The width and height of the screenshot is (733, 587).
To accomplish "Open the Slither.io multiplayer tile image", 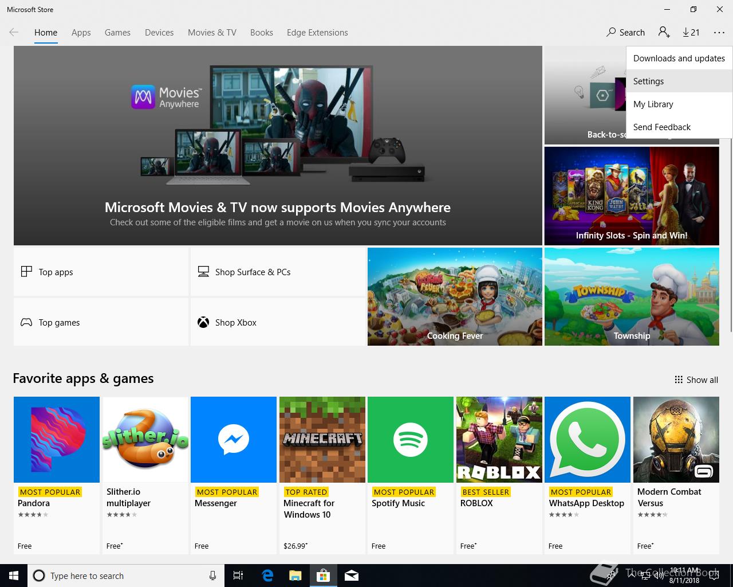I will pos(145,440).
